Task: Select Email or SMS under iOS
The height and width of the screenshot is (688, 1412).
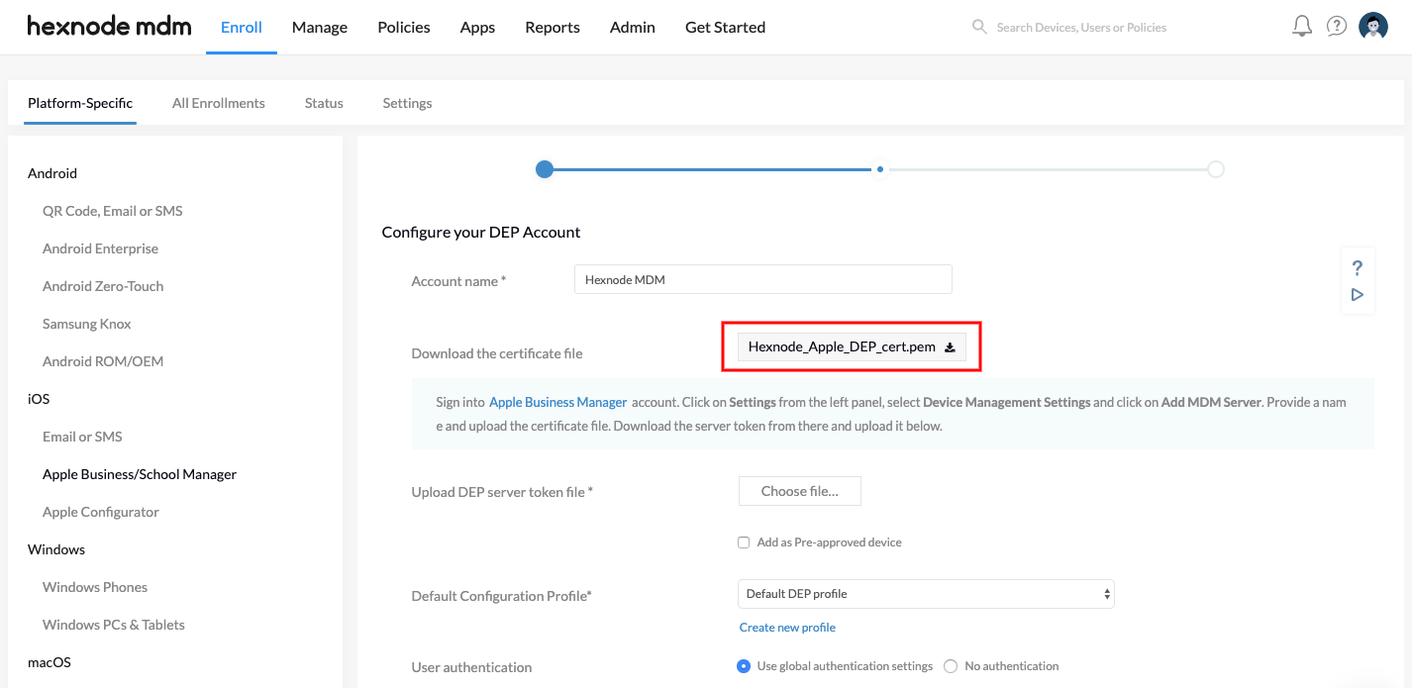Action: [82, 437]
